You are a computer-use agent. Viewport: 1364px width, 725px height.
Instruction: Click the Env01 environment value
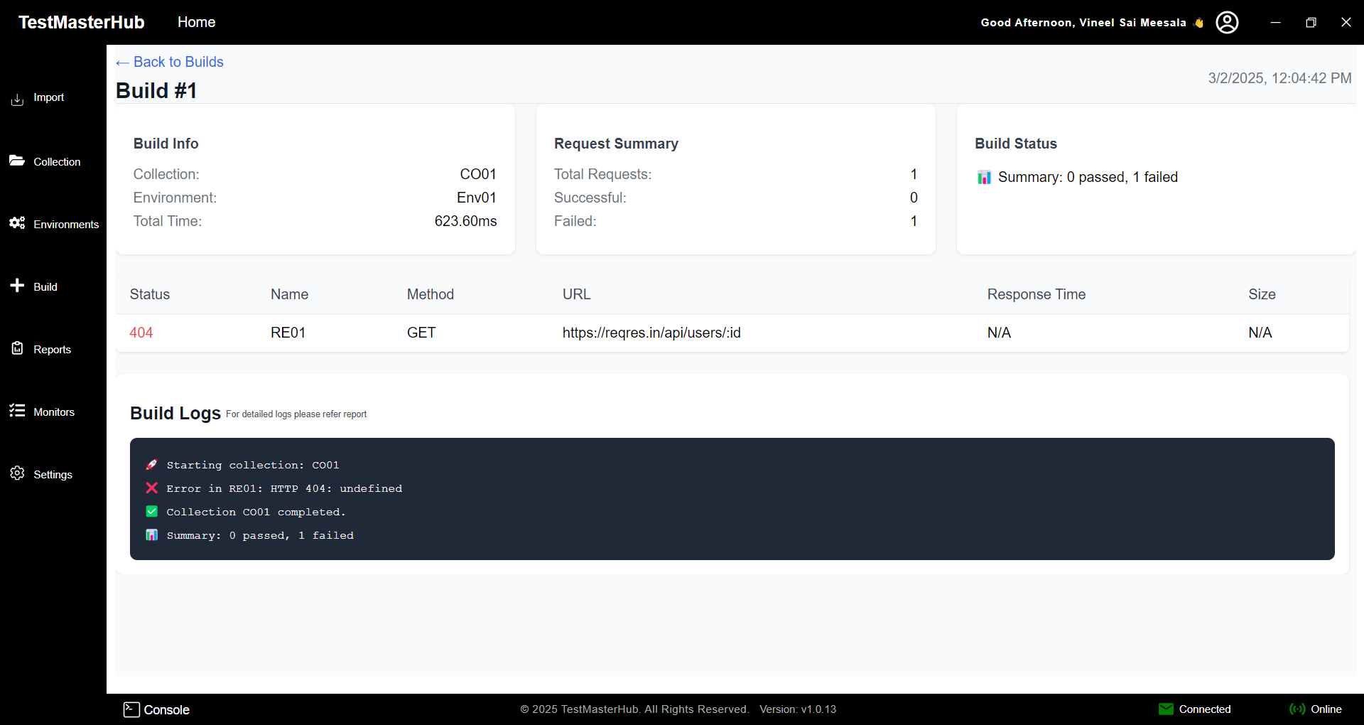[x=477, y=198]
